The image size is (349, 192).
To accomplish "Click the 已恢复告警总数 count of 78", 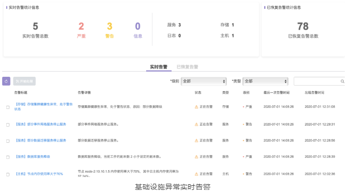I will click(303, 26).
